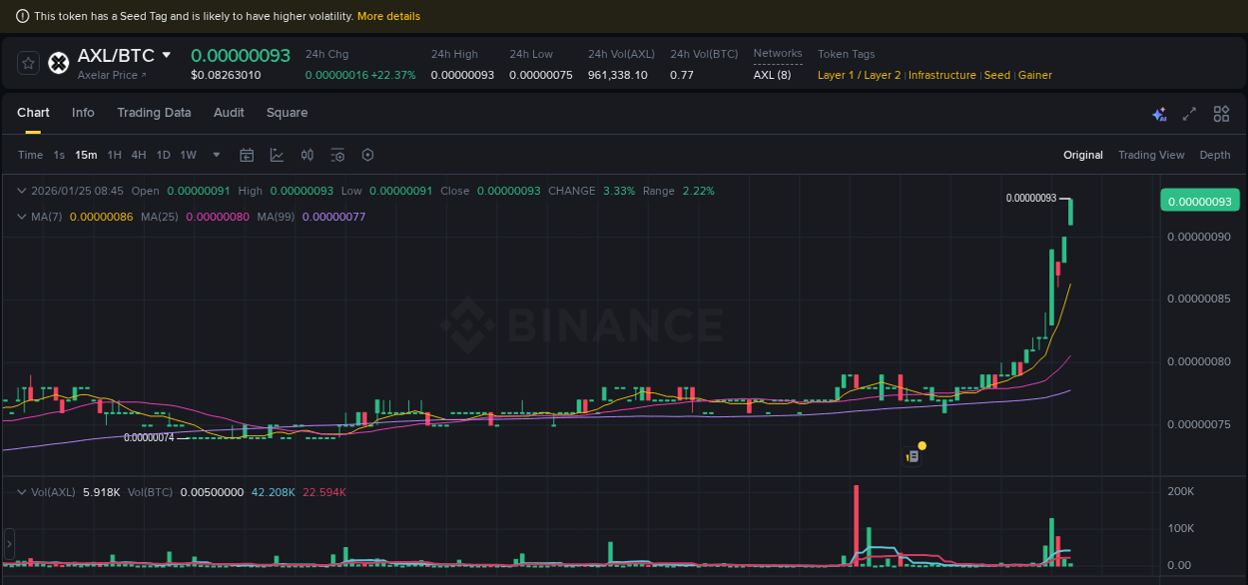Select the 1H timeframe

[x=114, y=155]
